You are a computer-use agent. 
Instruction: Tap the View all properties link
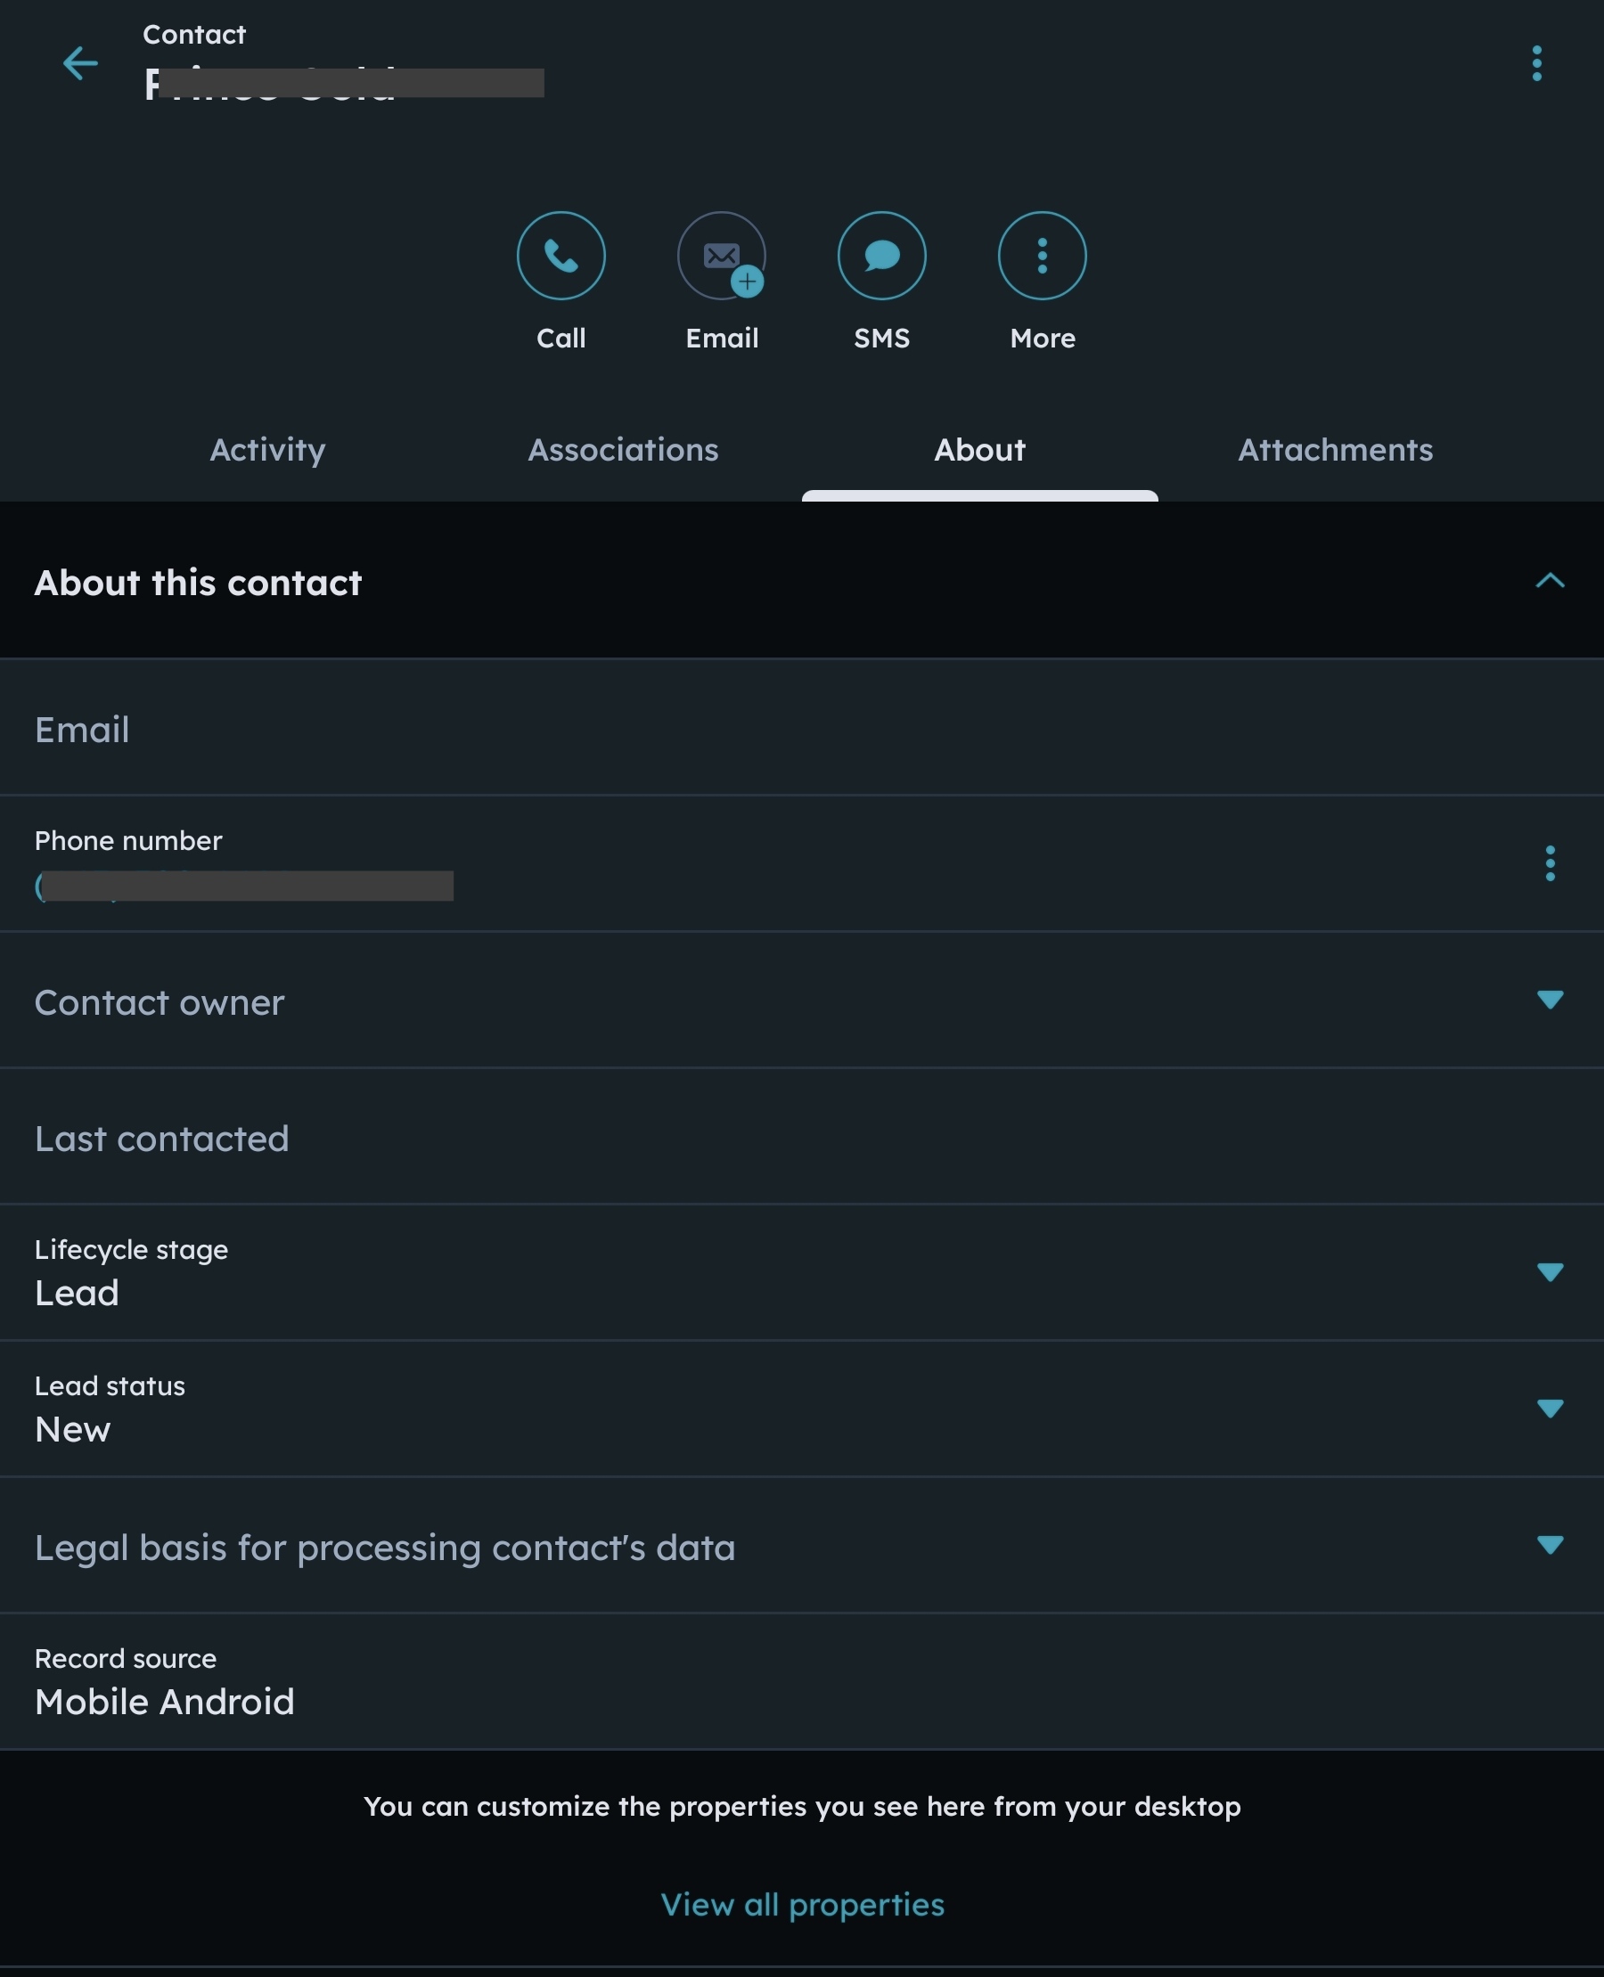point(802,1905)
